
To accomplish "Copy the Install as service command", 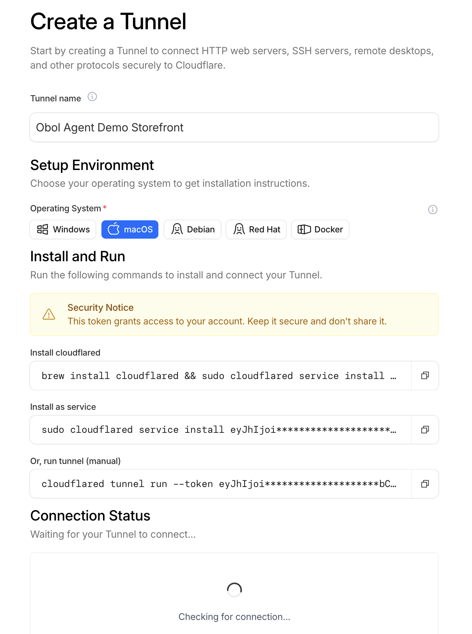I will [425, 430].
